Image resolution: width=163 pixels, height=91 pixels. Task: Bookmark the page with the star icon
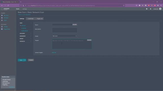point(124,5)
